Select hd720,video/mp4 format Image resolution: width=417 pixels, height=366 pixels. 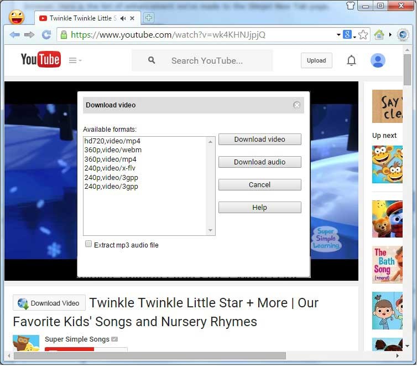(113, 141)
